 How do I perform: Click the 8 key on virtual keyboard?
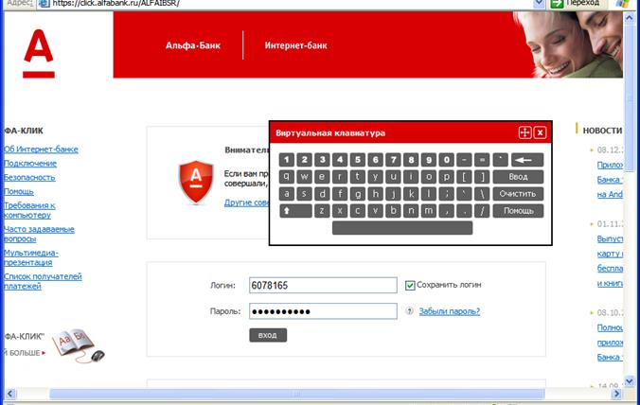pos(411,160)
